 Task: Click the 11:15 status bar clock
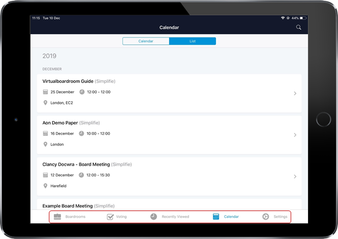coord(36,18)
